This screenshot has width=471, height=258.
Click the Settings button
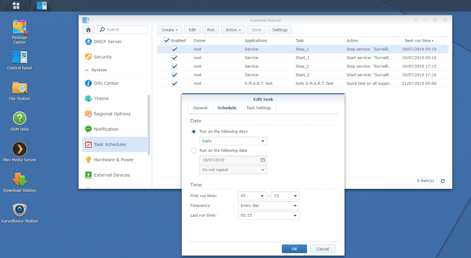(280, 30)
